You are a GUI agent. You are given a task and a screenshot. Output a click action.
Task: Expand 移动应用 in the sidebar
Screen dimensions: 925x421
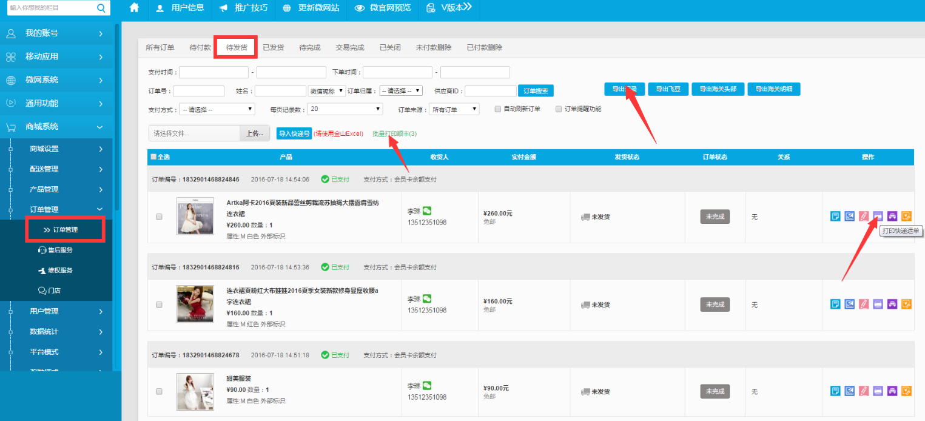pyautogui.click(x=56, y=56)
